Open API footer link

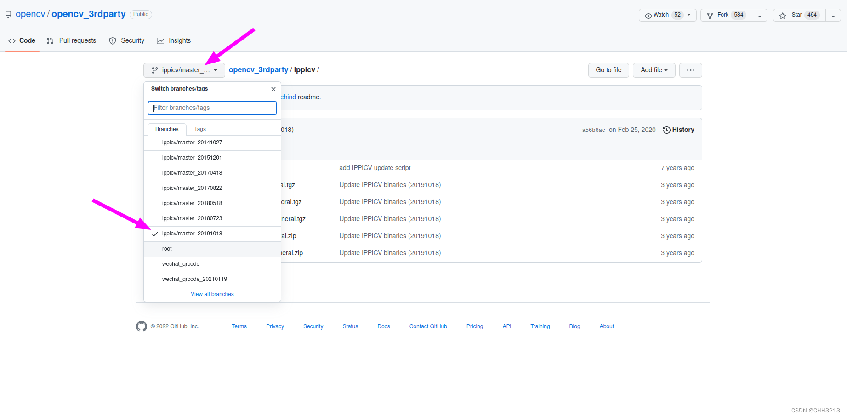click(x=507, y=326)
